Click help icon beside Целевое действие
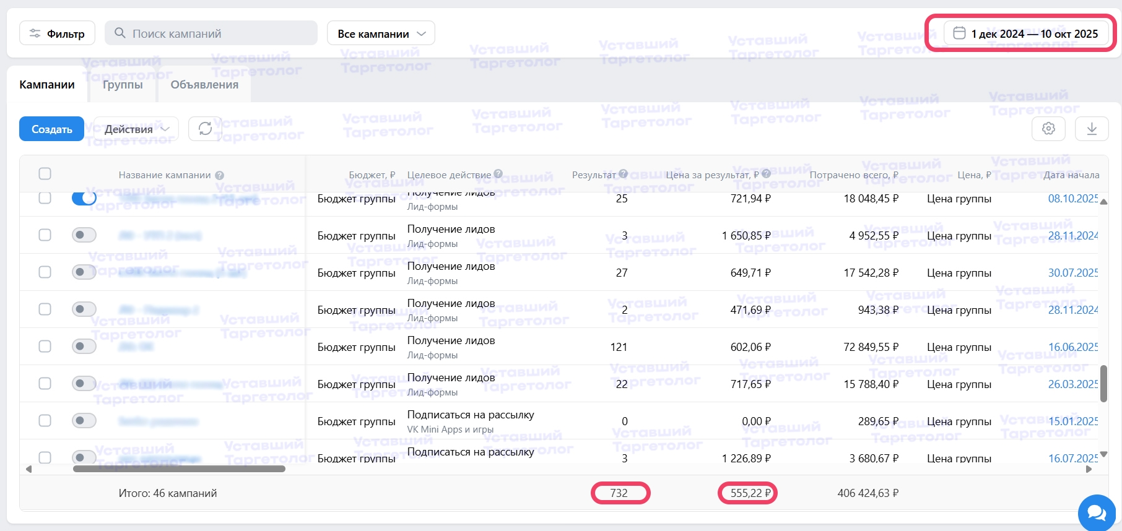The height and width of the screenshot is (531, 1122). point(498,175)
